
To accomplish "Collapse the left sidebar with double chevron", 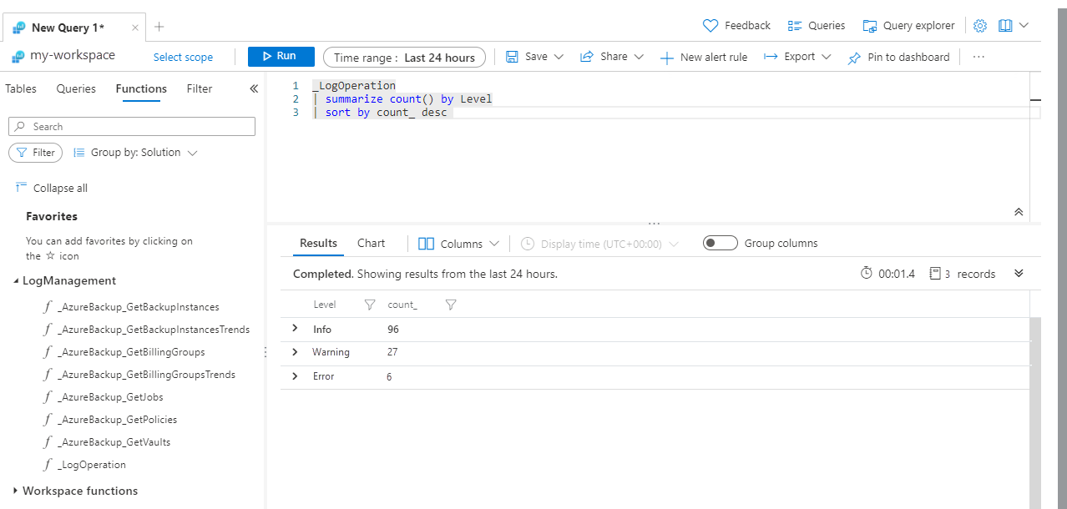I will [254, 88].
